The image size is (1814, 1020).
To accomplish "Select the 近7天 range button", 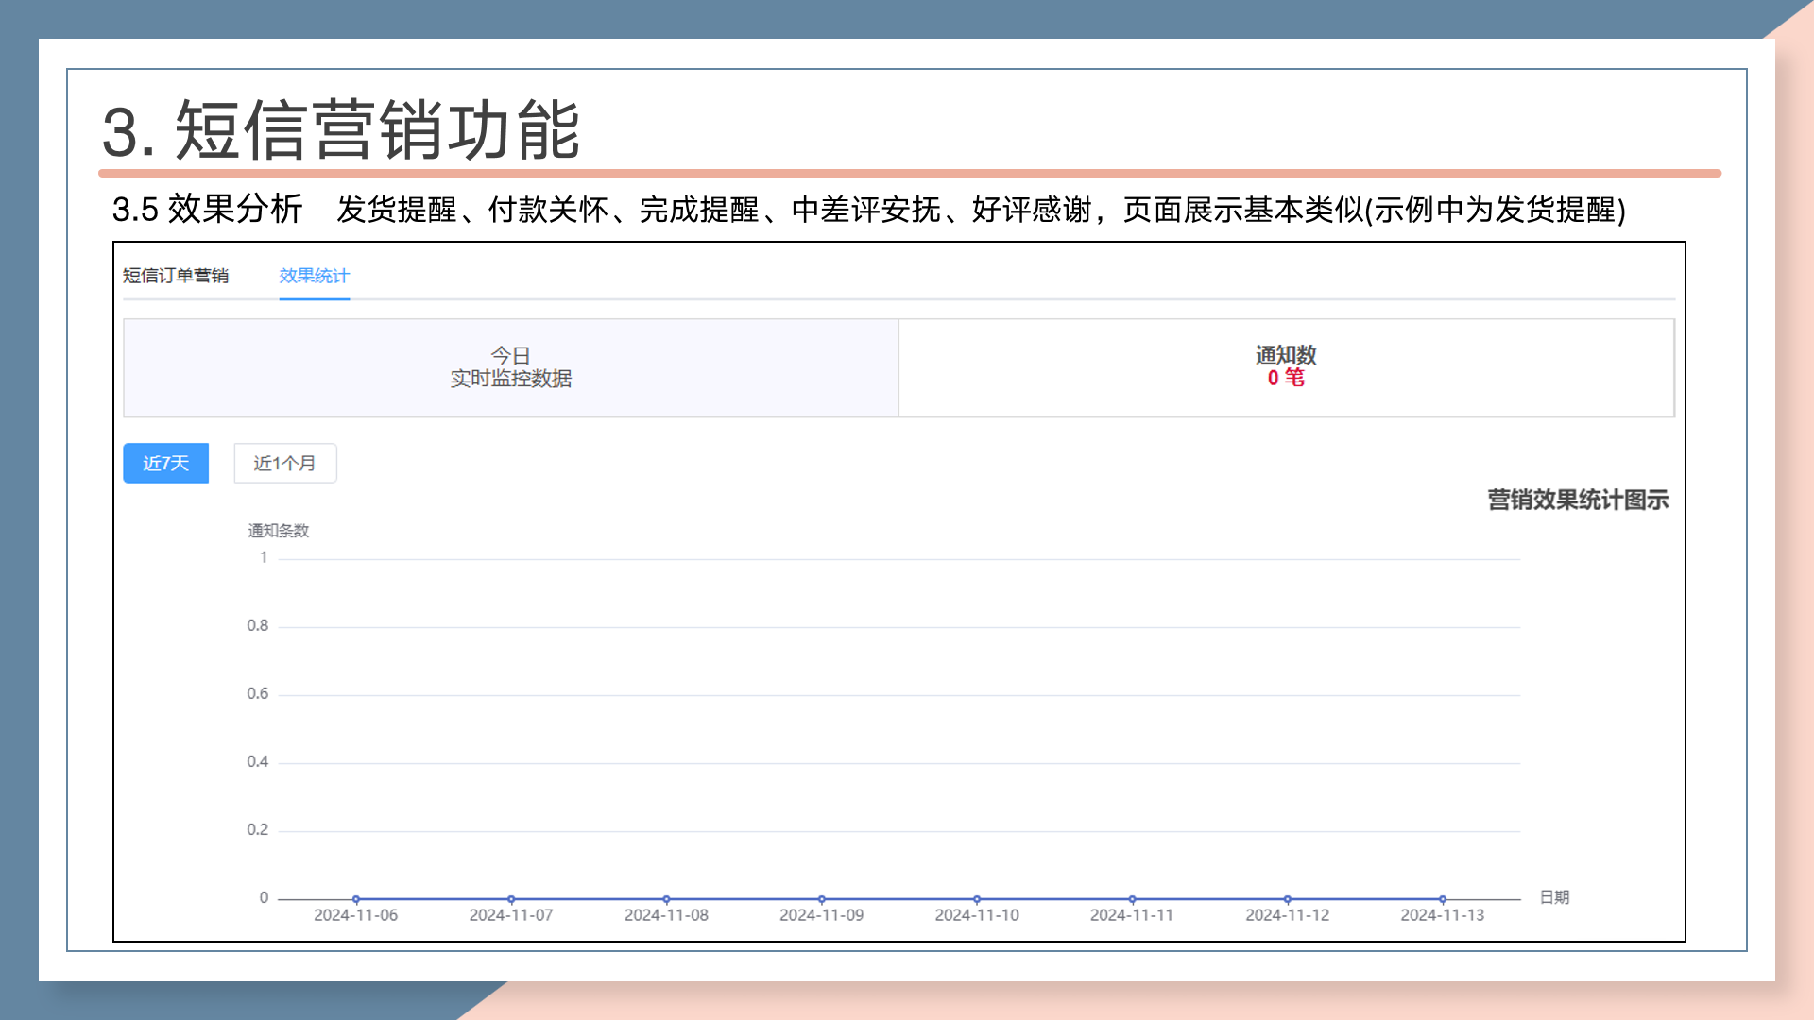I will point(165,463).
